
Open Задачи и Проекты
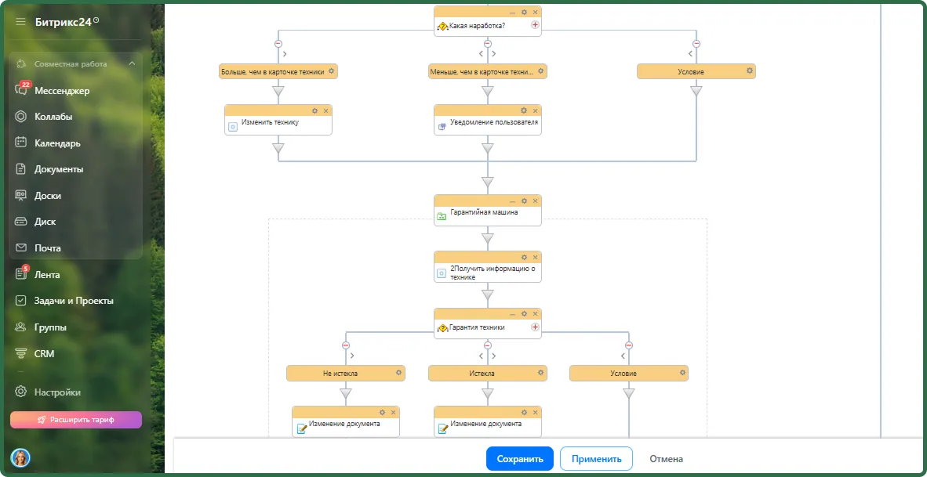tap(75, 301)
